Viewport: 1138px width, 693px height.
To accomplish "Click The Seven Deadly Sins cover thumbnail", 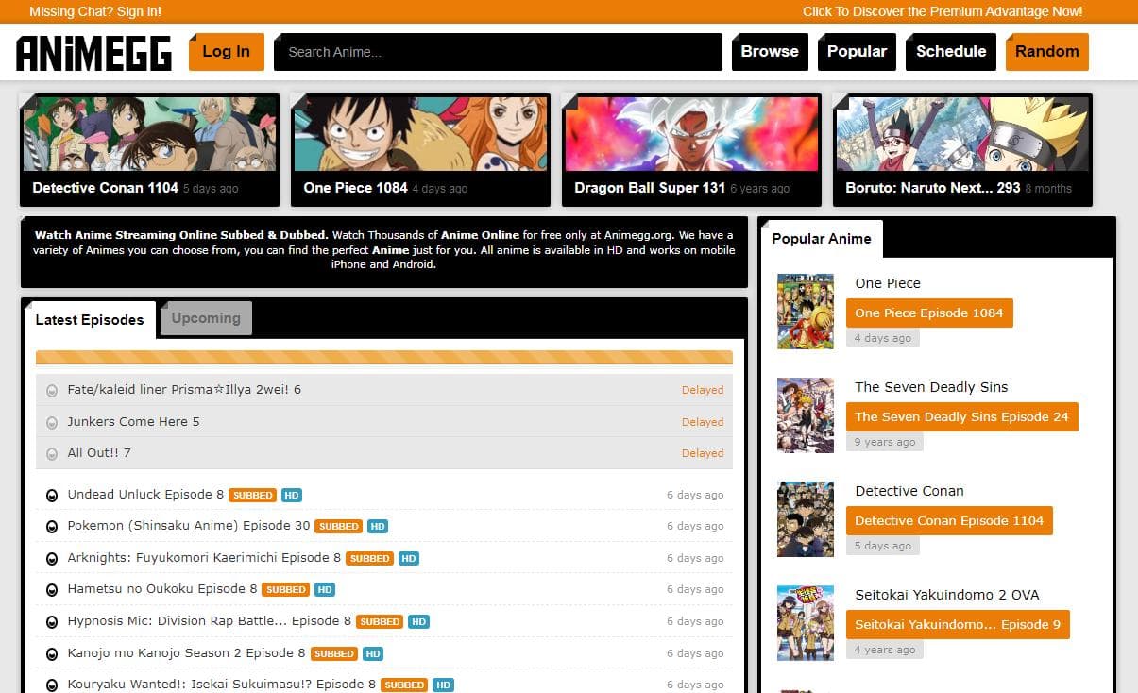I will (806, 415).
